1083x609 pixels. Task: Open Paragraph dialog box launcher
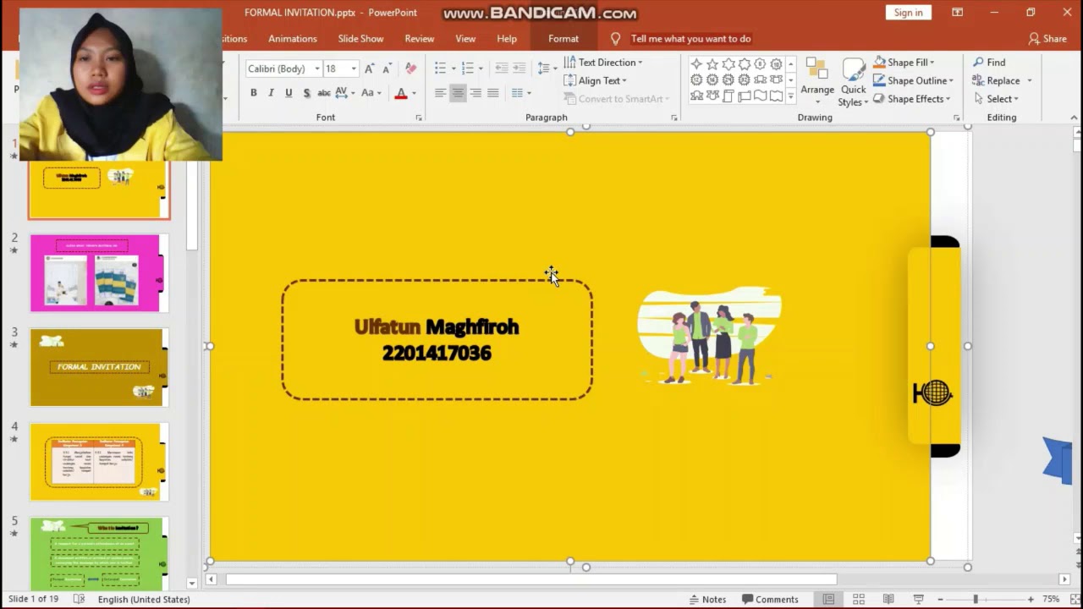[673, 118]
